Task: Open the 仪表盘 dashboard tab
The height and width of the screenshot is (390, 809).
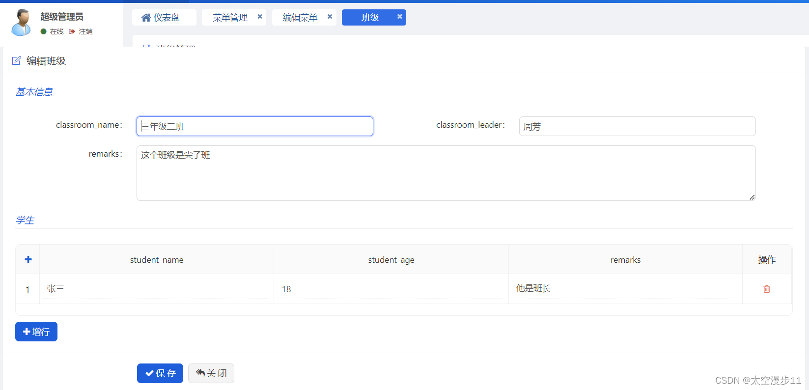Action: 164,18
